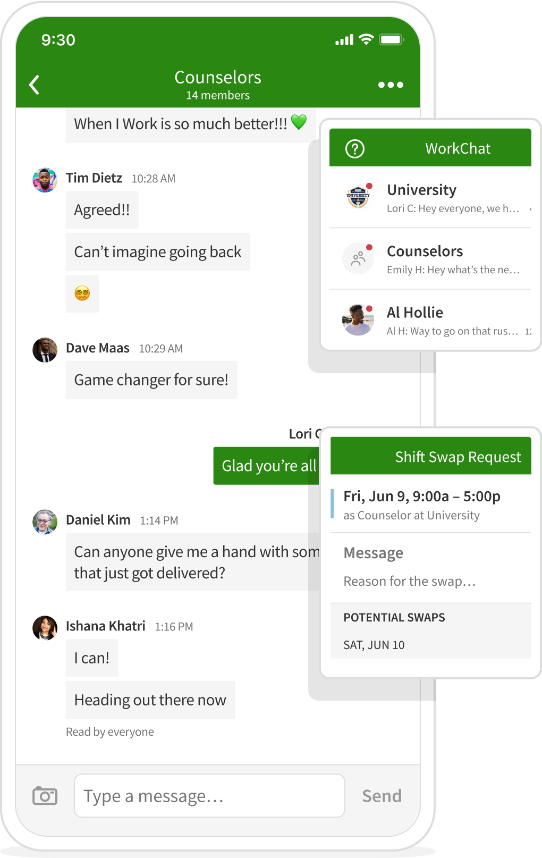Click the Reason for the swap field
Viewport: 542px width, 858px height.
[x=410, y=581]
